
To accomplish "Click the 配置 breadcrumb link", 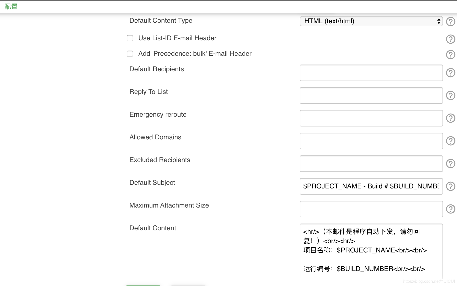I will tap(11, 6).
